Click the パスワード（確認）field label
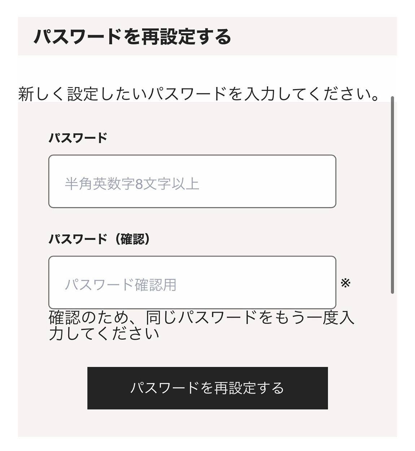Viewport: 415px width, 451px height. click(99, 239)
